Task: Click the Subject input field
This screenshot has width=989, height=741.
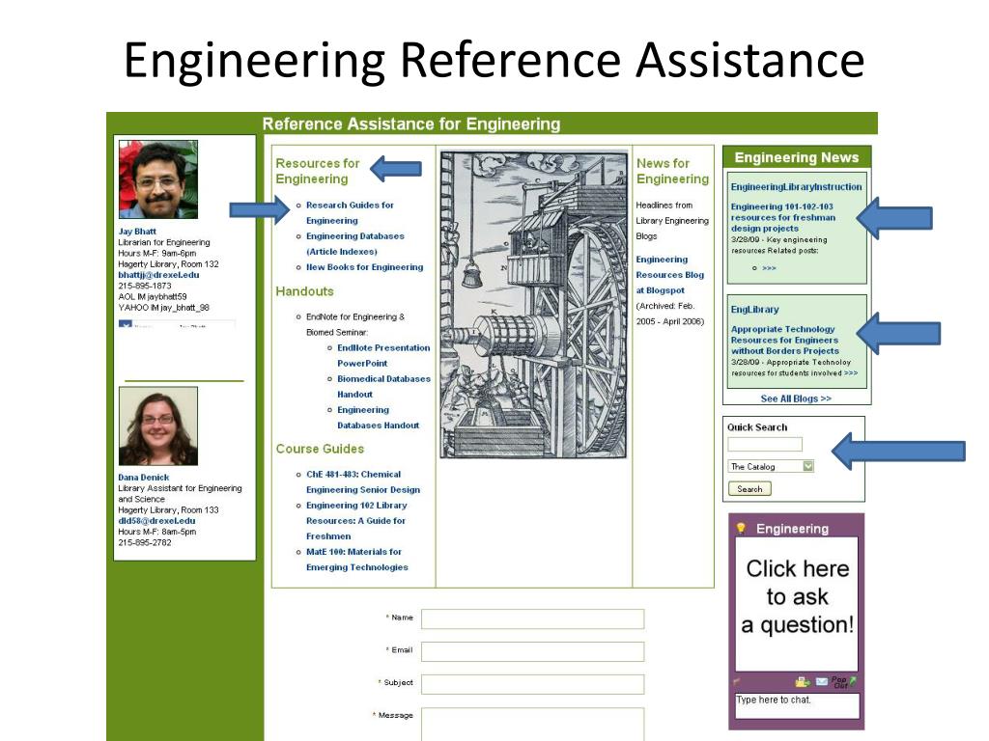Action: click(x=532, y=684)
